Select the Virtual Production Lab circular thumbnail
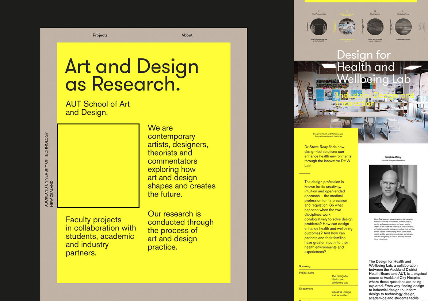 pyautogui.click(x=319, y=27)
